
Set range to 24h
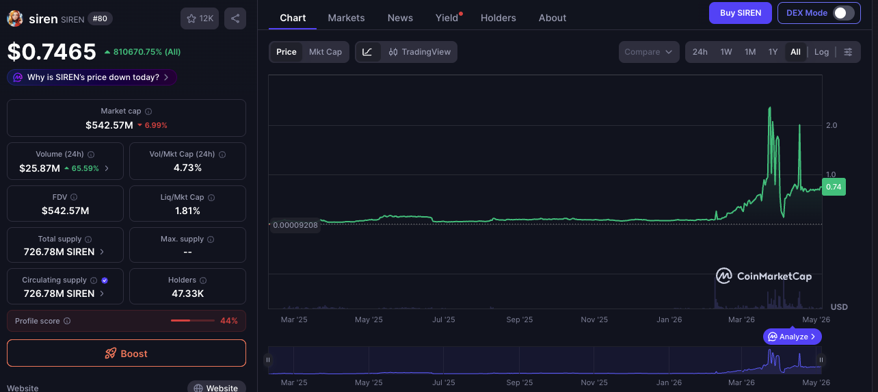(x=700, y=52)
